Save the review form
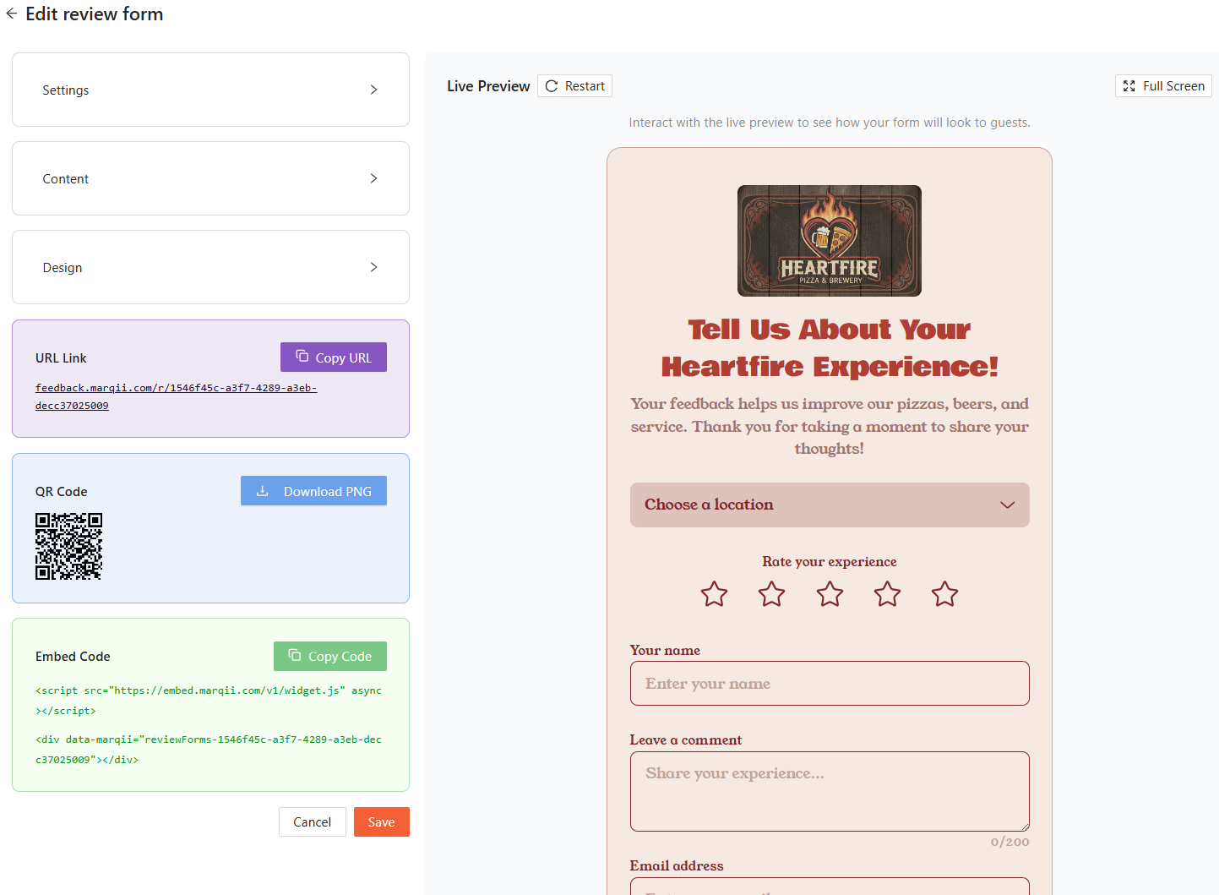The image size is (1219, 895). click(381, 821)
